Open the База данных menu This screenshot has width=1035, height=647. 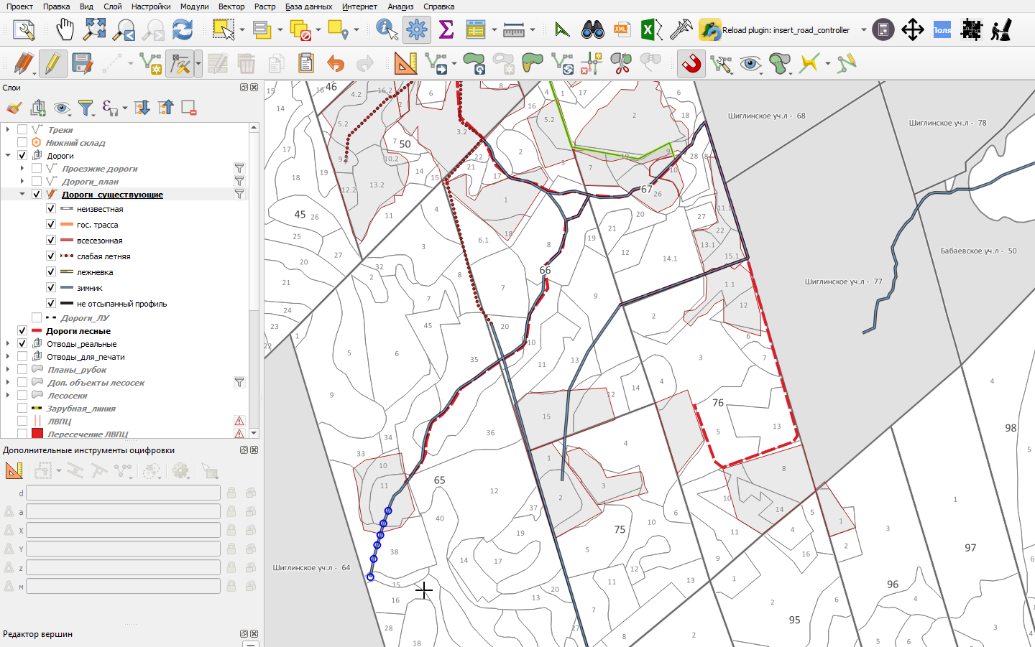[308, 6]
